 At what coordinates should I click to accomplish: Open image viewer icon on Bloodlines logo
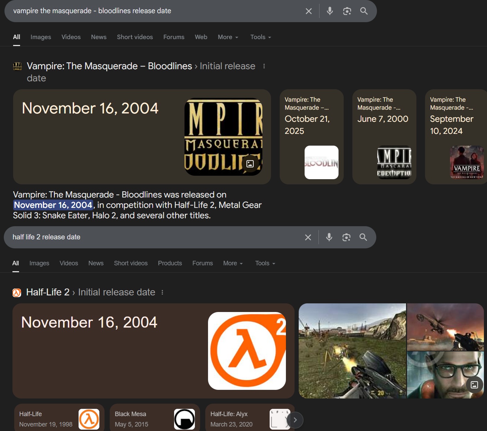[x=250, y=164]
